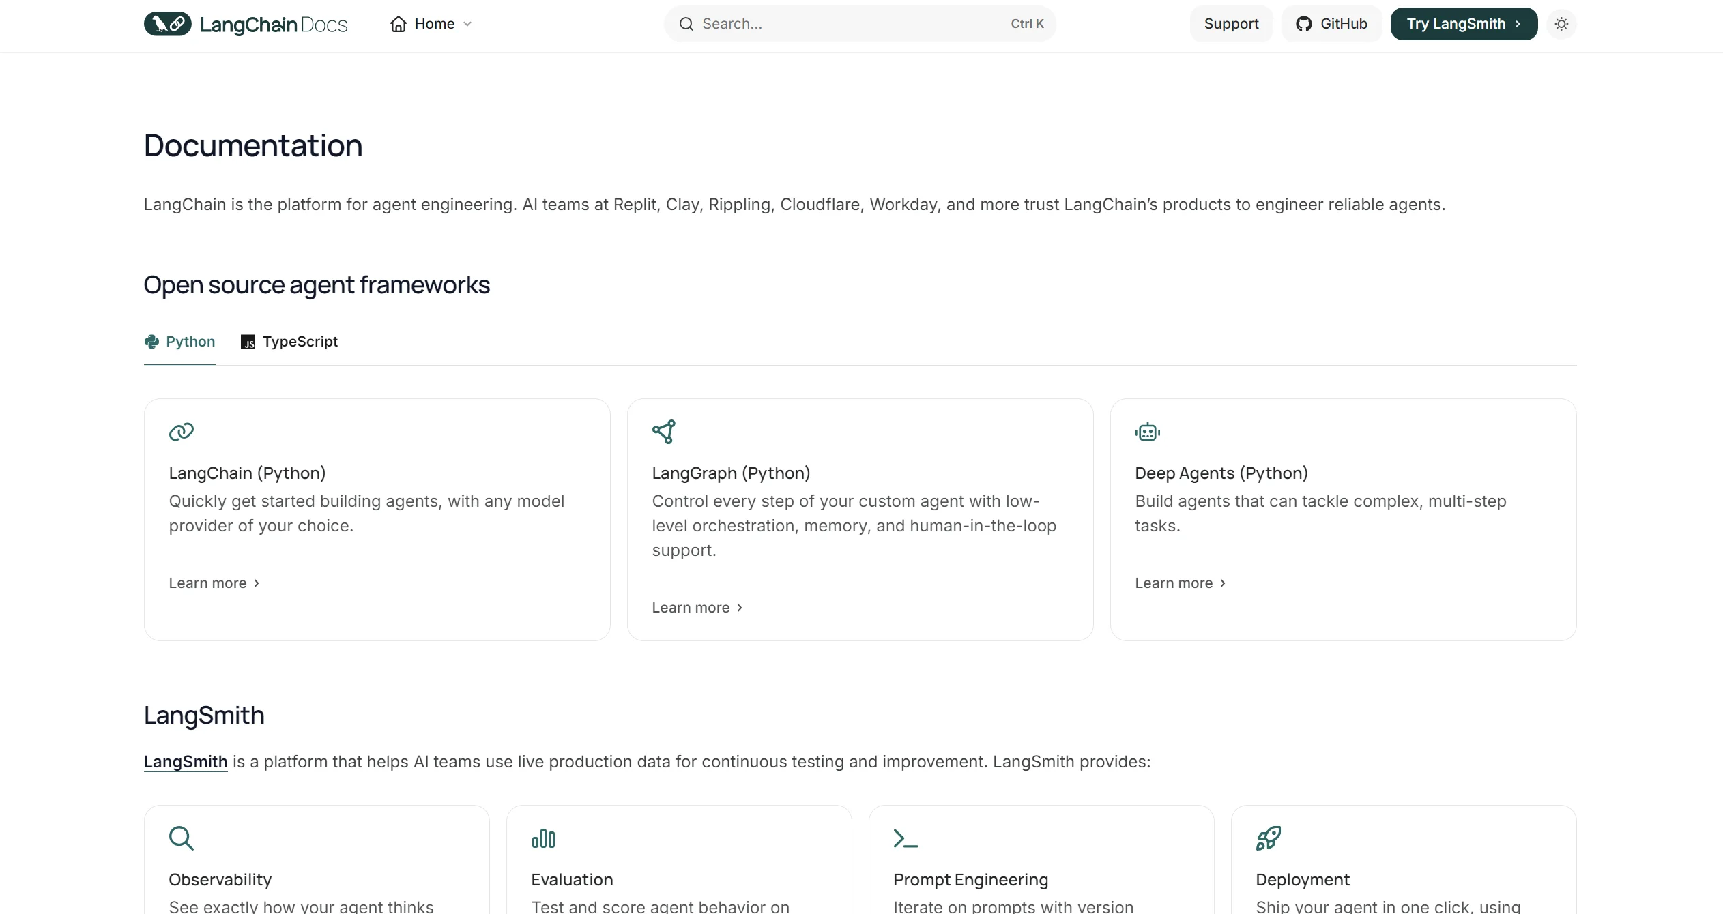The height and width of the screenshot is (914, 1723).
Task: Open the LangSmith hyperlink in the description
Action: pos(184,761)
